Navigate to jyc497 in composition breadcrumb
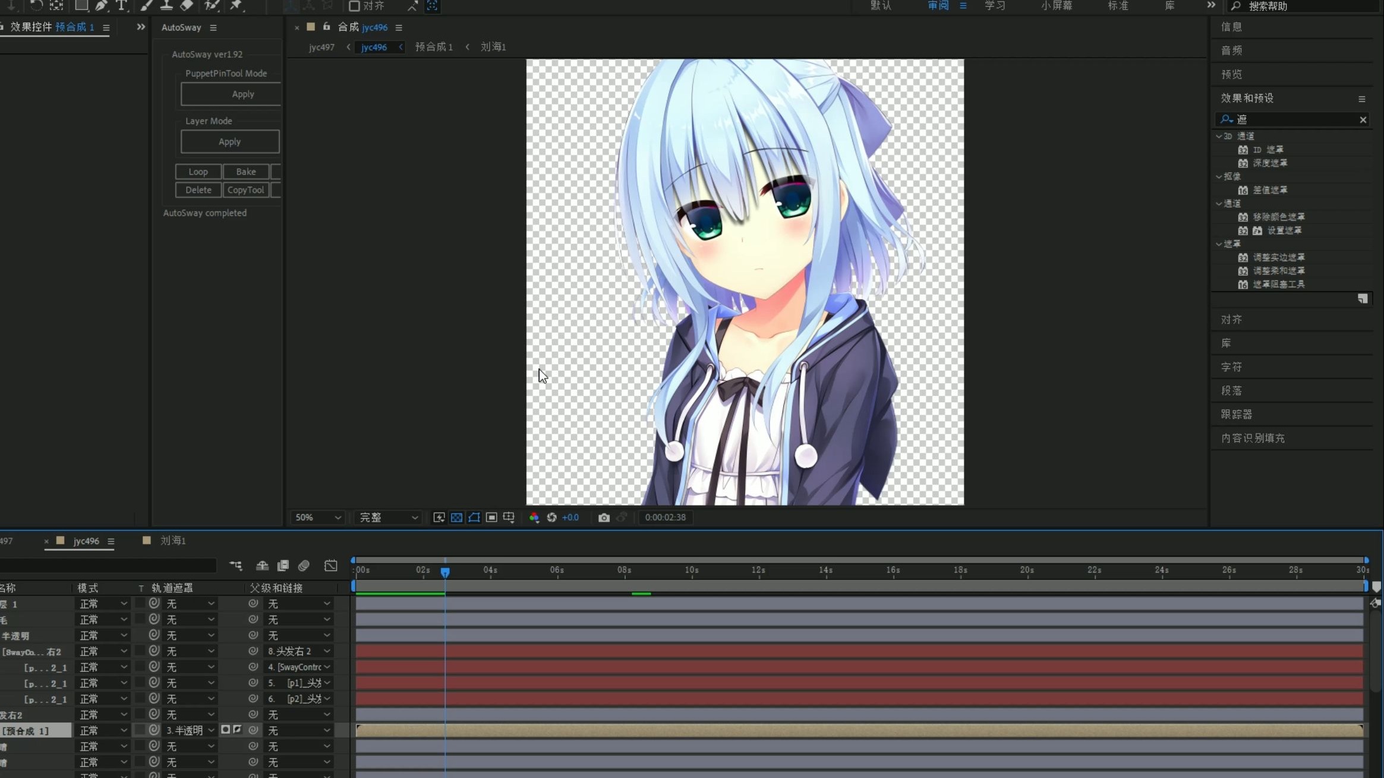Image resolution: width=1384 pixels, height=778 pixels. (x=321, y=47)
